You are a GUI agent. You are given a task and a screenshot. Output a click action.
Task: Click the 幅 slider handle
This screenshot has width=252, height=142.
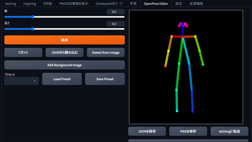point(32,17)
